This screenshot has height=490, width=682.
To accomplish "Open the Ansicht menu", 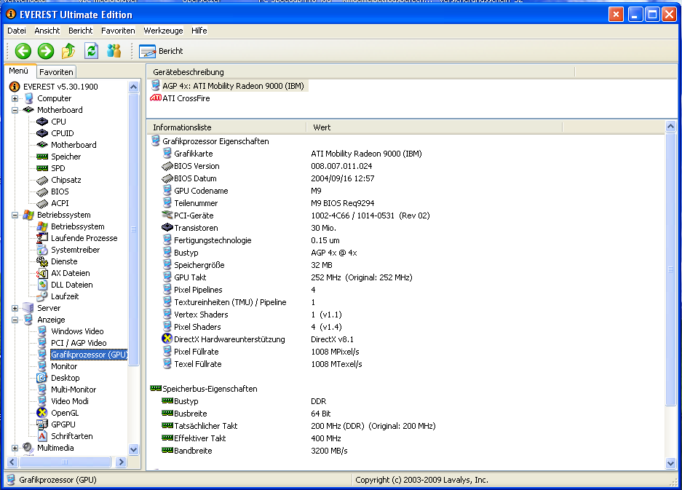I will click(47, 31).
